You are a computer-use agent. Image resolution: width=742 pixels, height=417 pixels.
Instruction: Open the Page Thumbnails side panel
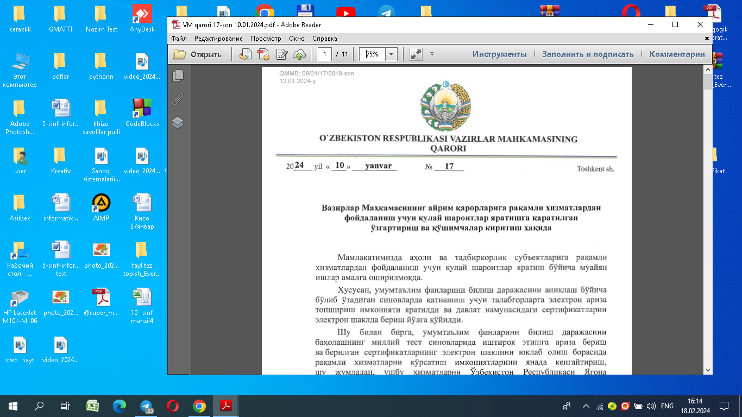click(x=178, y=76)
